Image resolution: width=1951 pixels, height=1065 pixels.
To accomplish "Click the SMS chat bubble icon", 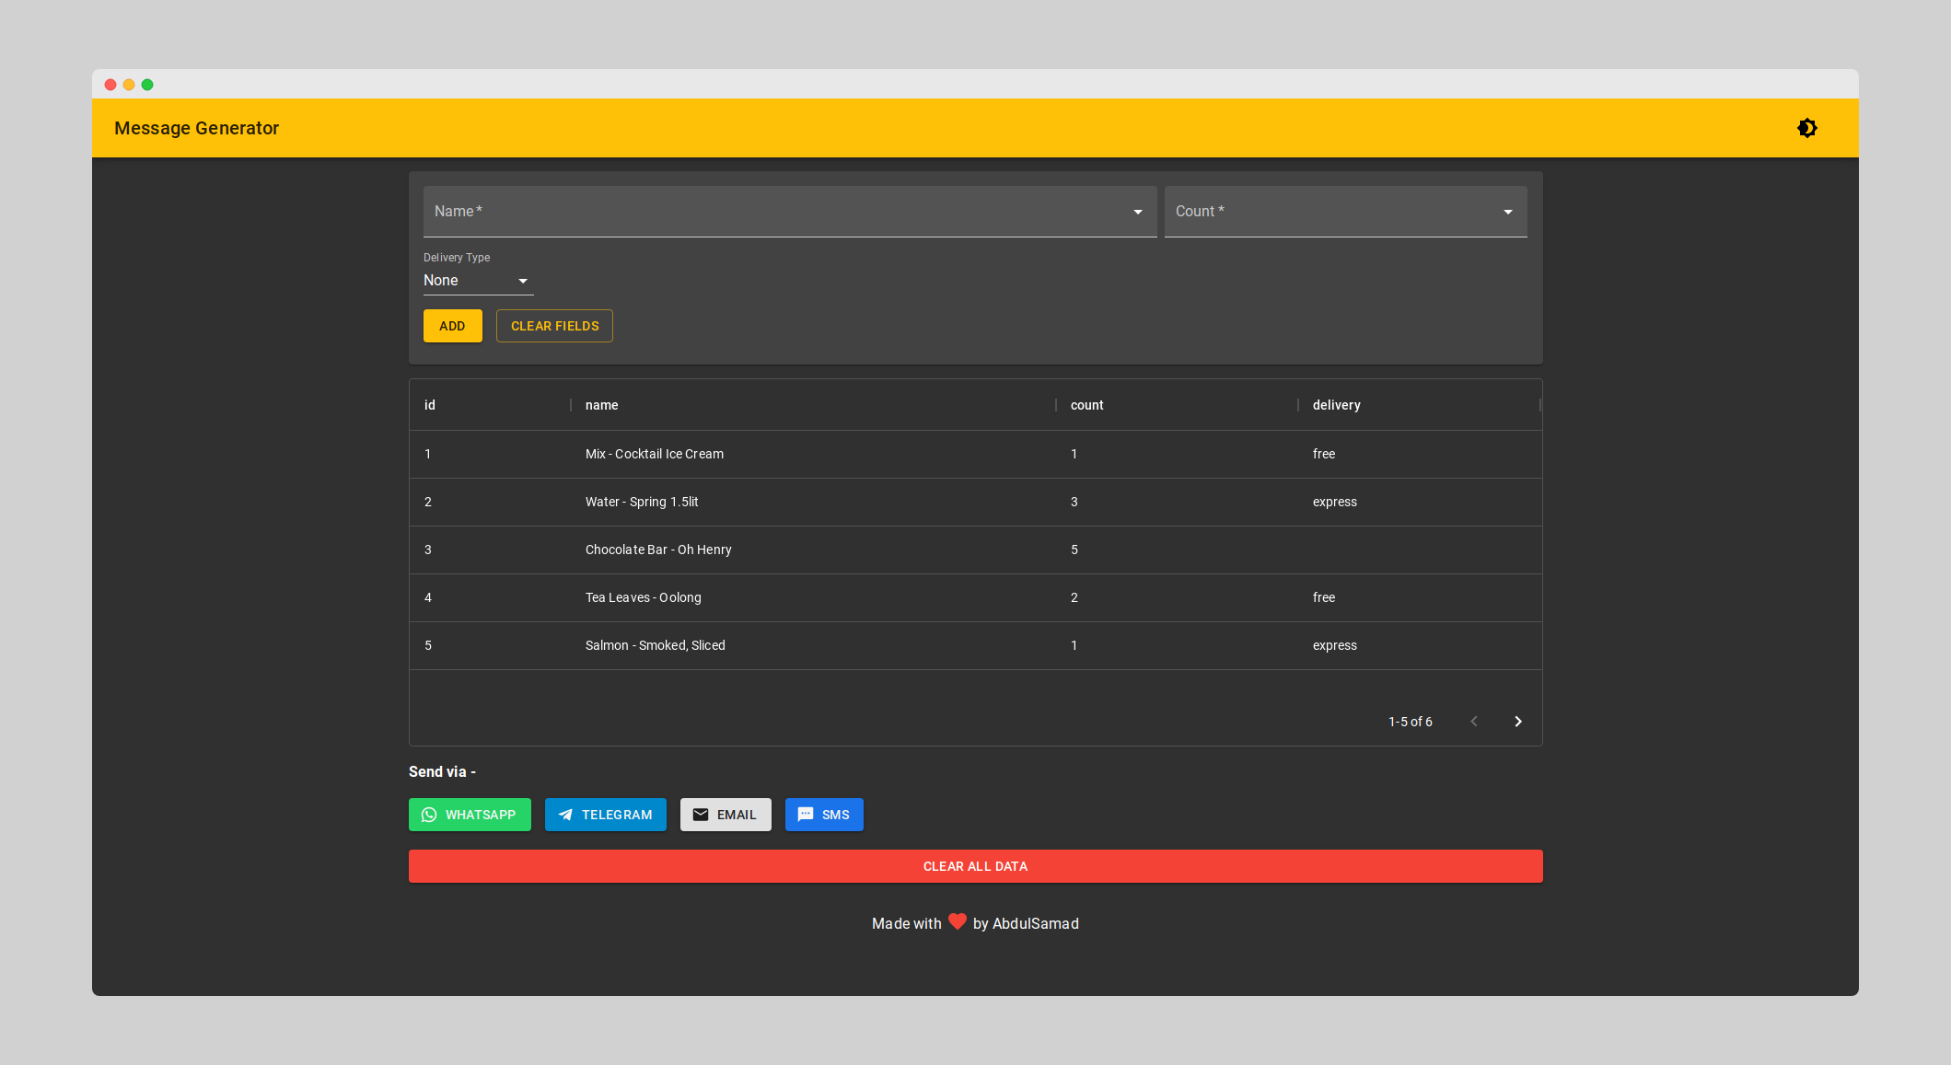I will pos(806,815).
